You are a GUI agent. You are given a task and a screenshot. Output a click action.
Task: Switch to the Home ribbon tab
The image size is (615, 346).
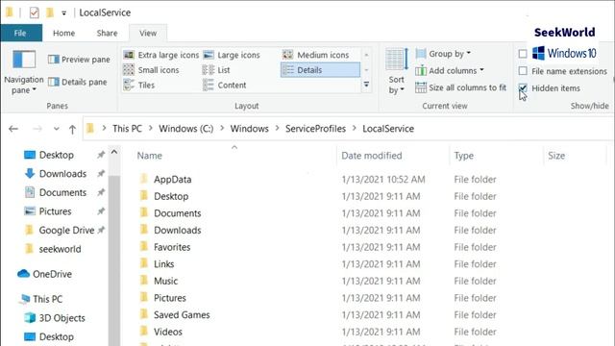(x=64, y=34)
